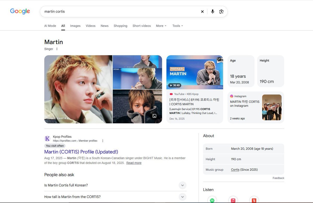Clear the search query with the X
The height and width of the screenshot is (203, 313).
pyautogui.click(x=202, y=11)
